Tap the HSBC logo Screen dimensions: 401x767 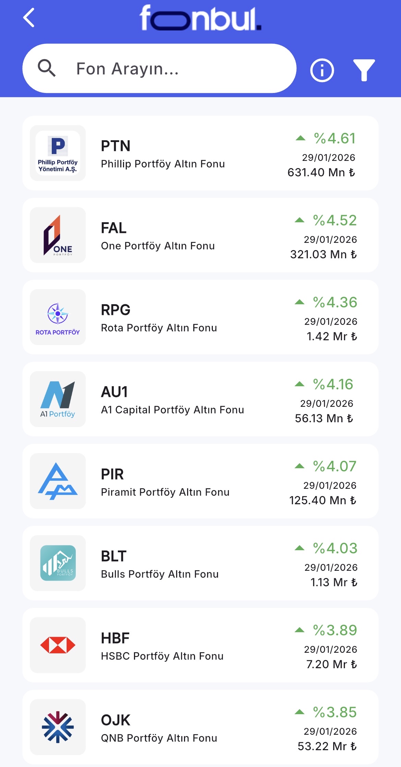tap(58, 645)
